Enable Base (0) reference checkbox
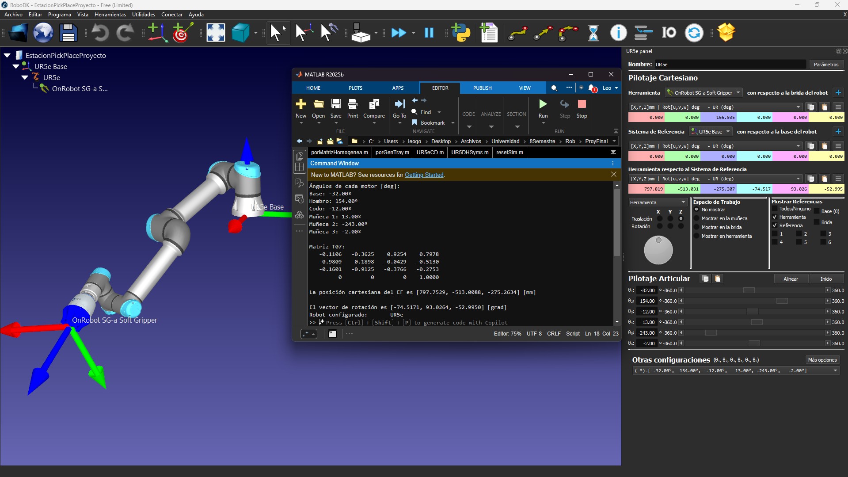The height and width of the screenshot is (477, 848). (816, 211)
